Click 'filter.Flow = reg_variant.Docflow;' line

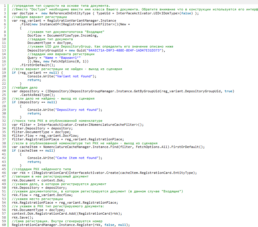click(x=45, y=136)
